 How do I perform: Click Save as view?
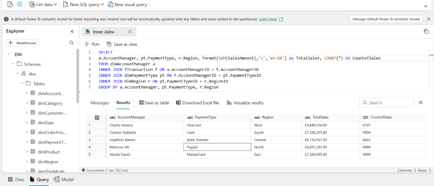122,44
